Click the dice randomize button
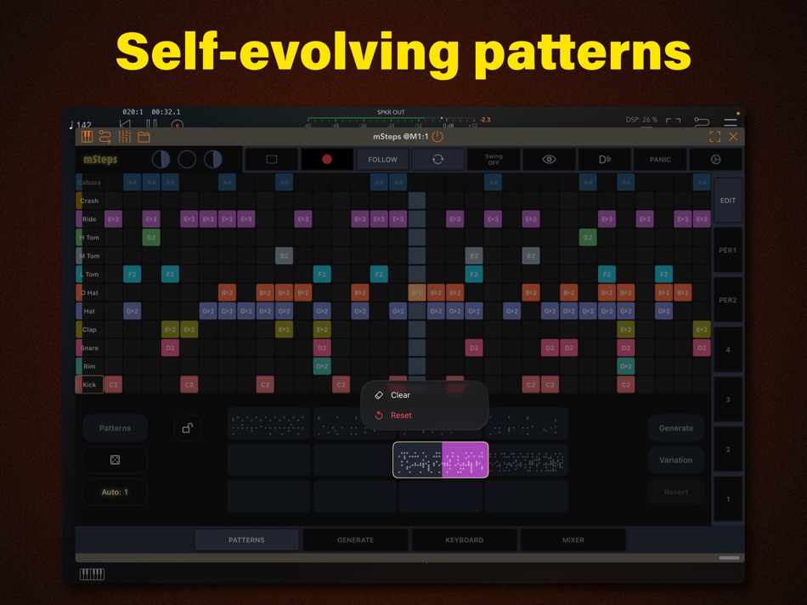Viewport: 807px width, 605px height. pyautogui.click(x=115, y=460)
